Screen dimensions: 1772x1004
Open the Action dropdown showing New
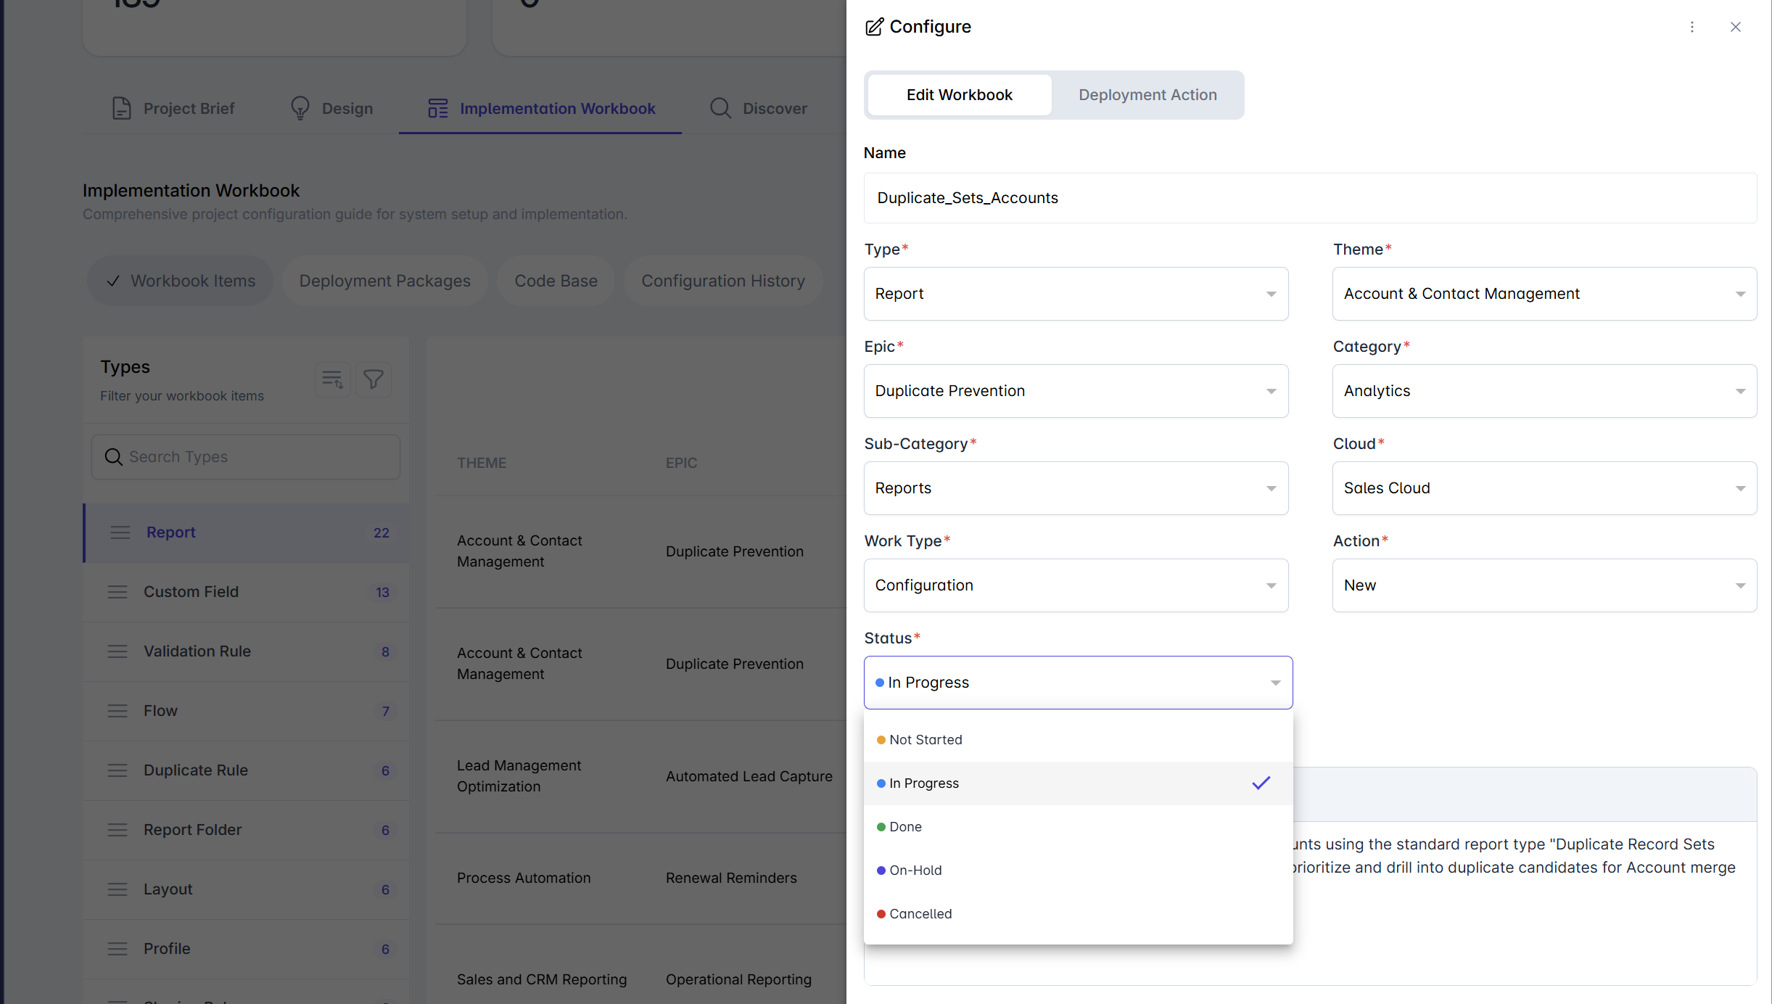click(x=1544, y=585)
